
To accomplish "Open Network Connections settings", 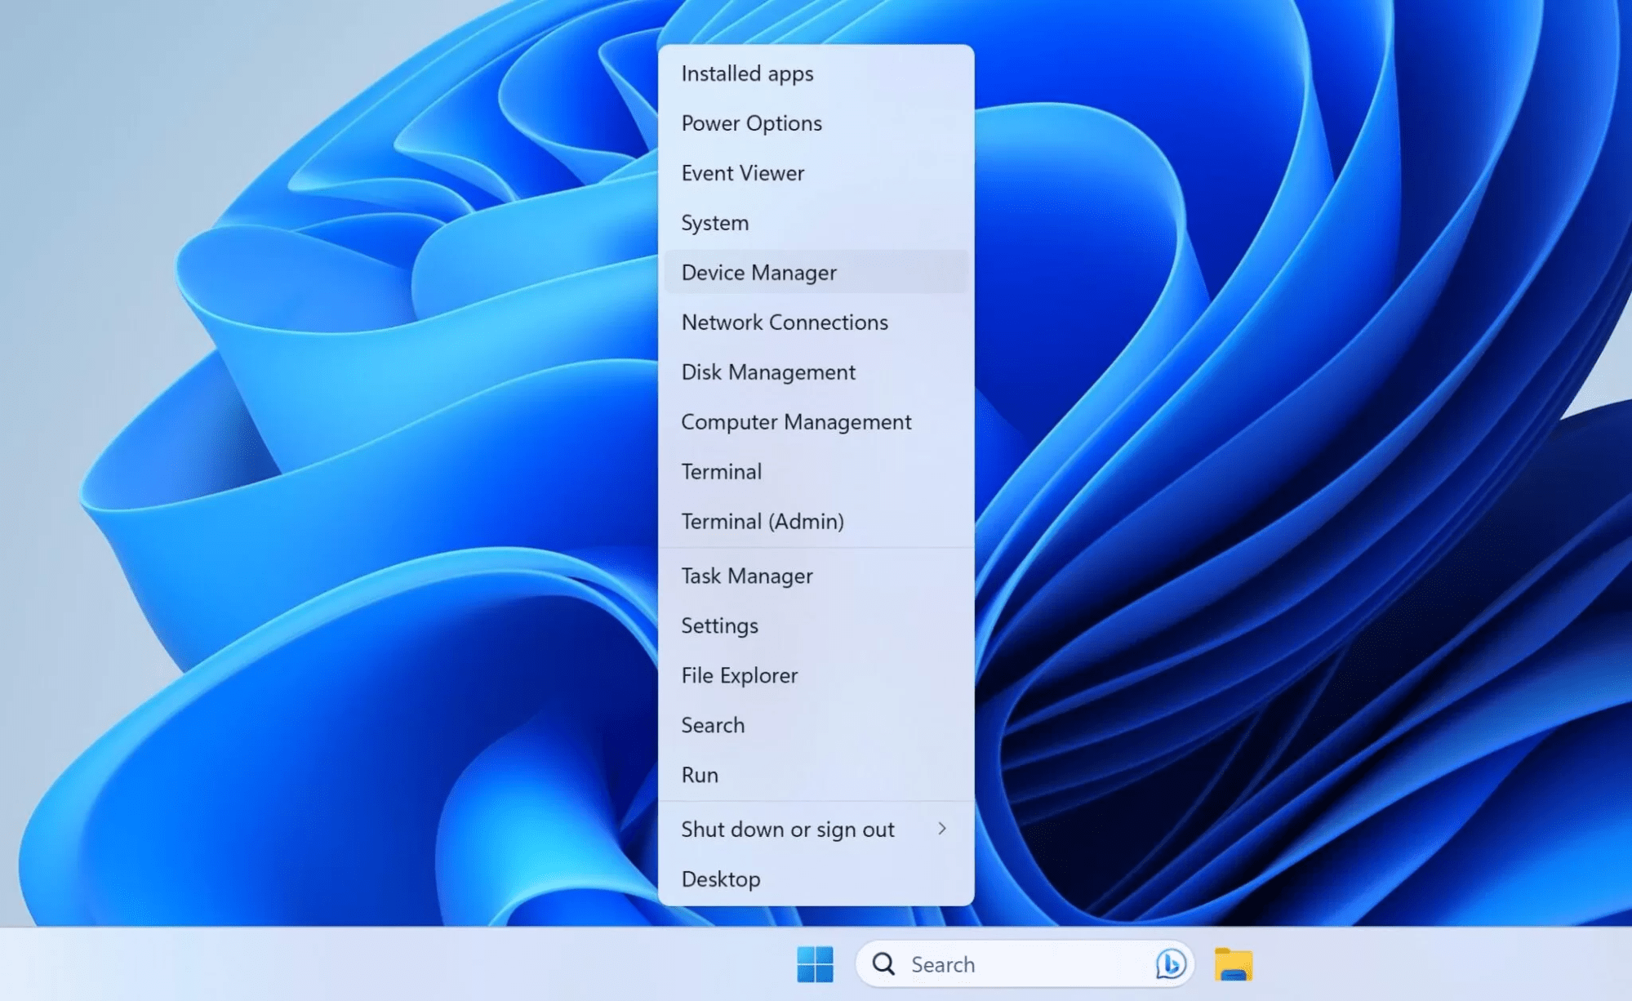I will pyautogui.click(x=785, y=322).
